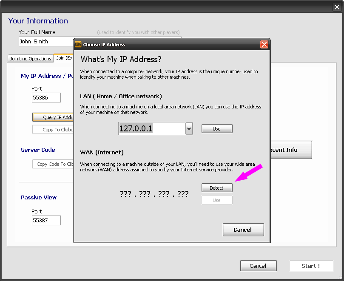Switch to the Join Line Operations tab
The image size is (344, 281).
pos(31,59)
